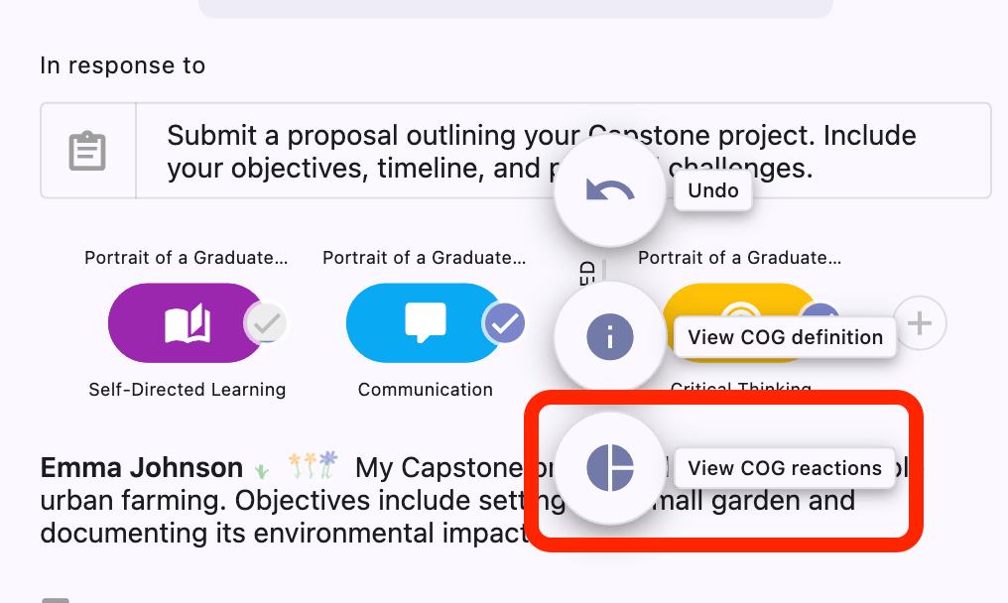Click the clipboard icon beside the assignment prompt
The width and height of the screenshot is (1008, 603).
(87, 150)
